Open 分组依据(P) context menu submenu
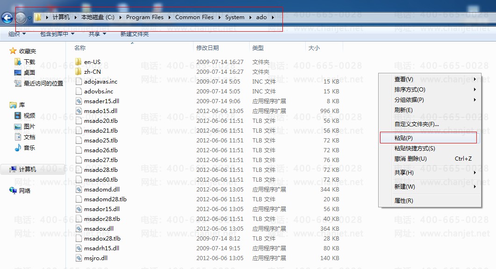 [430, 99]
